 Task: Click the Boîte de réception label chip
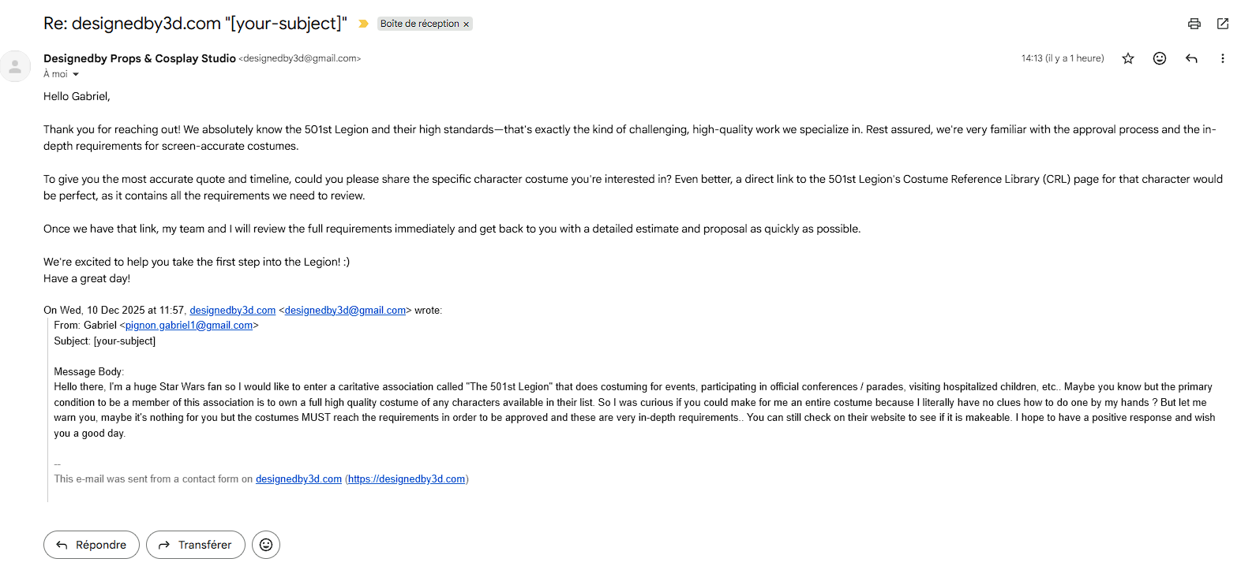point(419,24)
